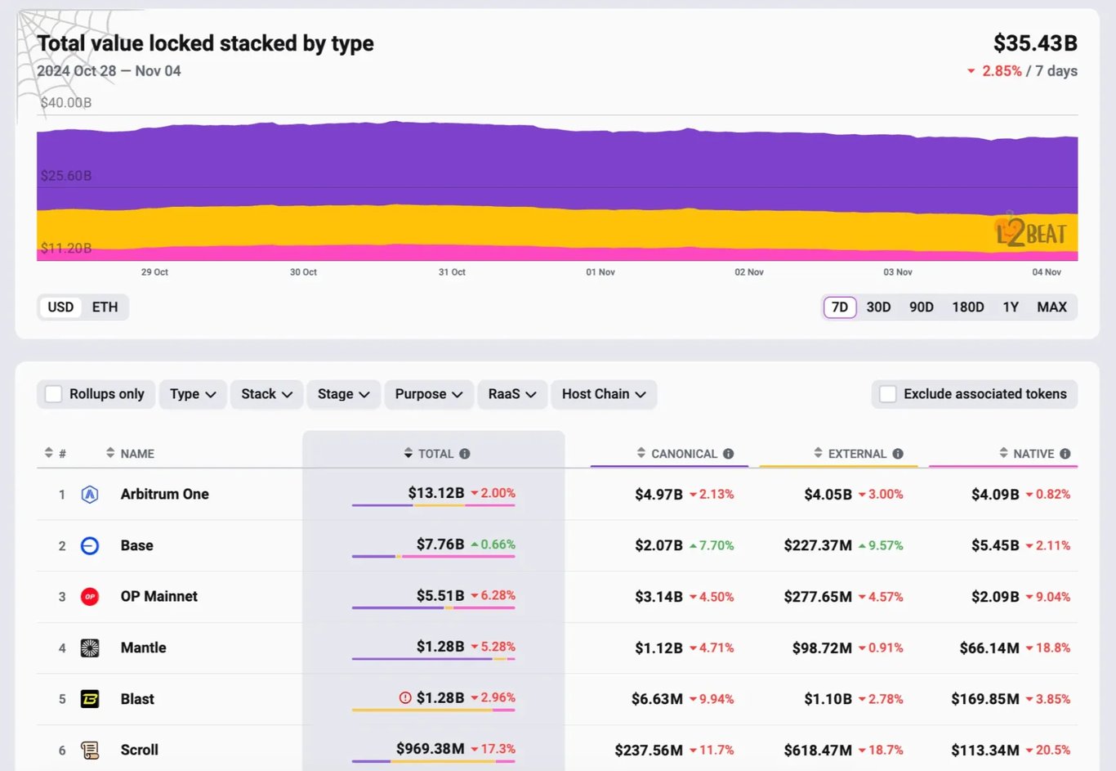Open the Mantle project link

[144, 648]
